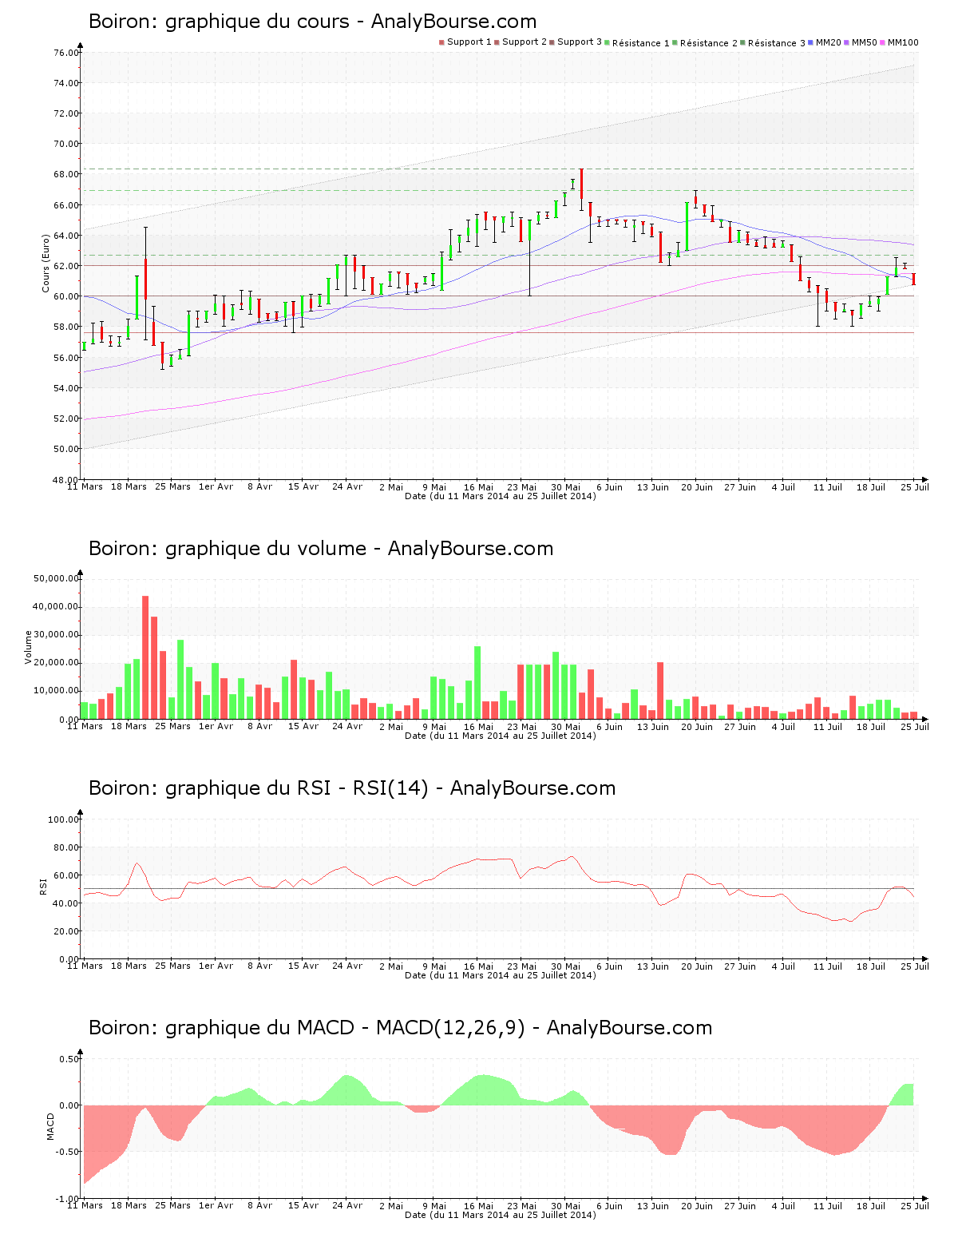958x1238 pixels.
Task: Click the date range caption under MACD chart
Action: tap(501, 1215)
